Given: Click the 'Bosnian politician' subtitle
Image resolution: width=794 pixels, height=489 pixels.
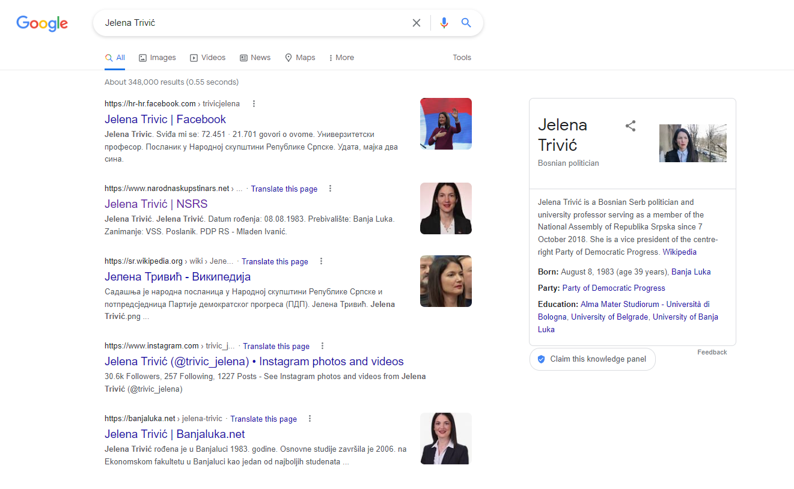Looking at the screenshot, I should click(568, 163).
